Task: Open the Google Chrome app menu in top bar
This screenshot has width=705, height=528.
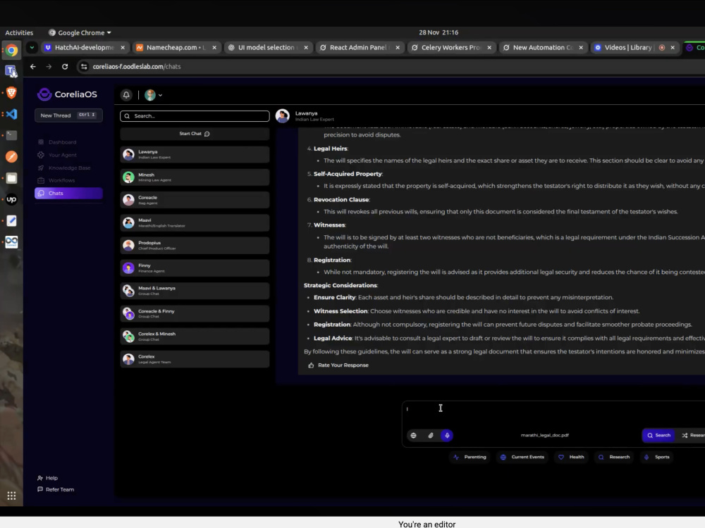Action: tap(80, 33)
